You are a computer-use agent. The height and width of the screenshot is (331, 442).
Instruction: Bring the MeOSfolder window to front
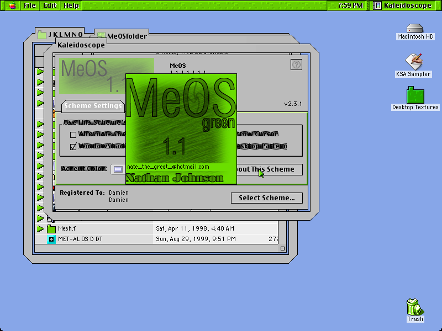127,36
